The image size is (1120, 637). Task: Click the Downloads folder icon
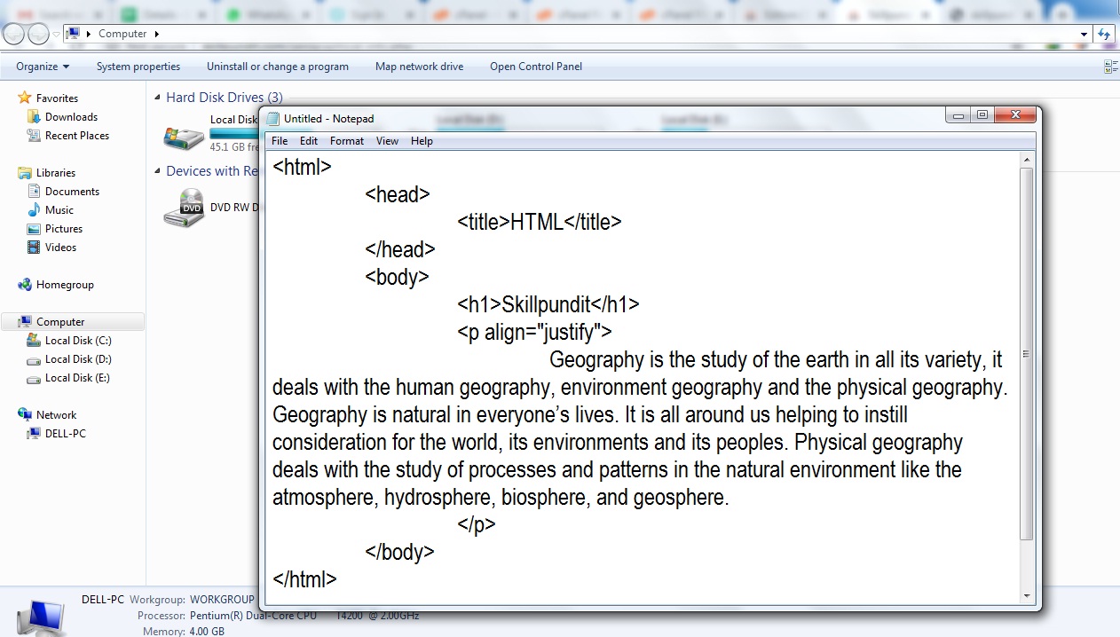(34, 116)
